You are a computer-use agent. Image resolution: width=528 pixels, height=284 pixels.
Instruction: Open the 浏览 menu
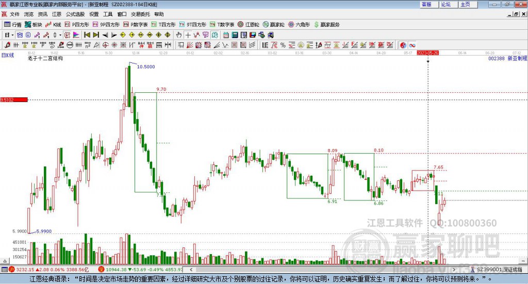29,14
